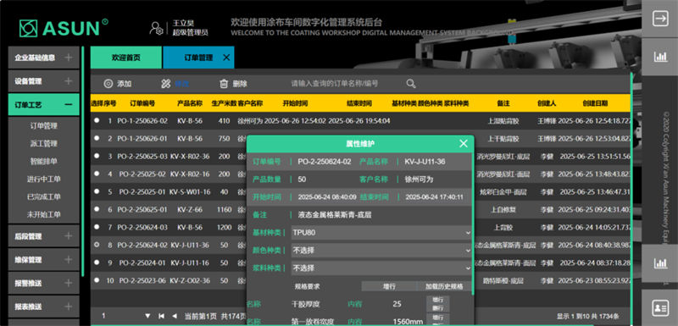Click the ASUN logo

[x=64, y=28]
